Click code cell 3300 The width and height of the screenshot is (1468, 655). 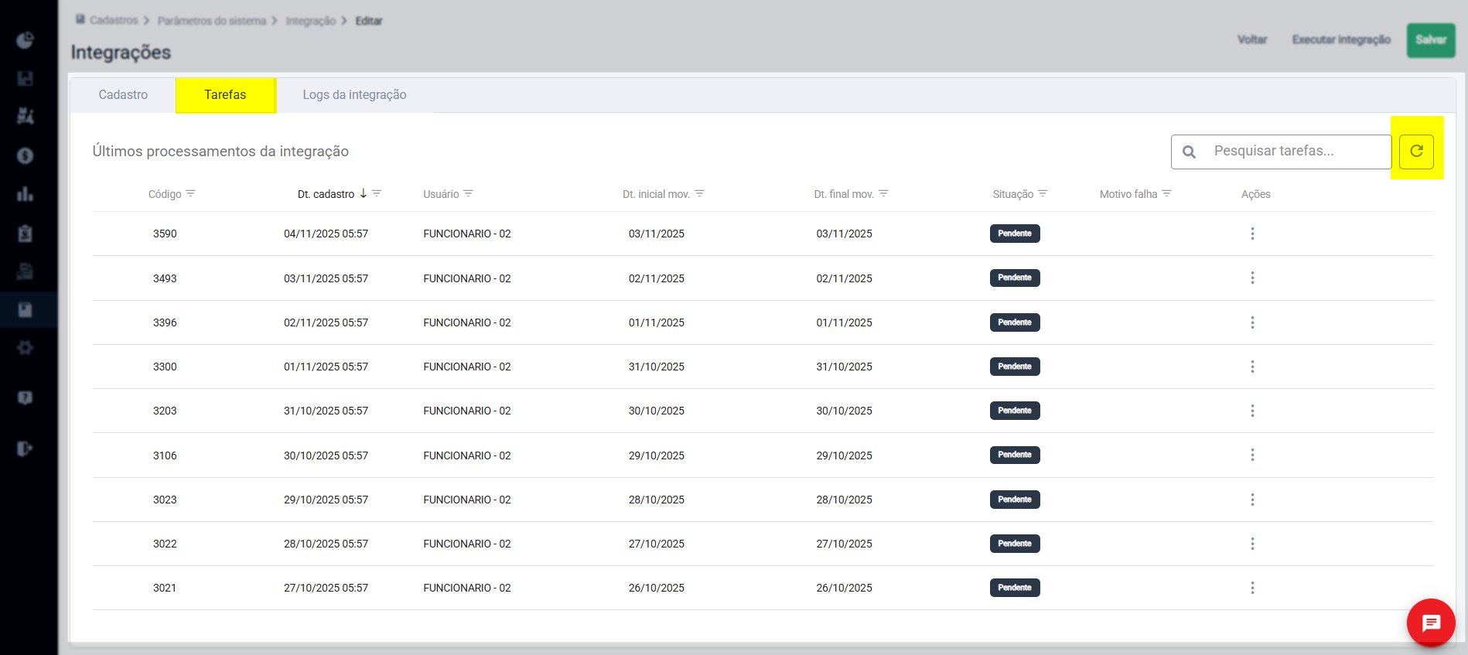click(165, 367)
